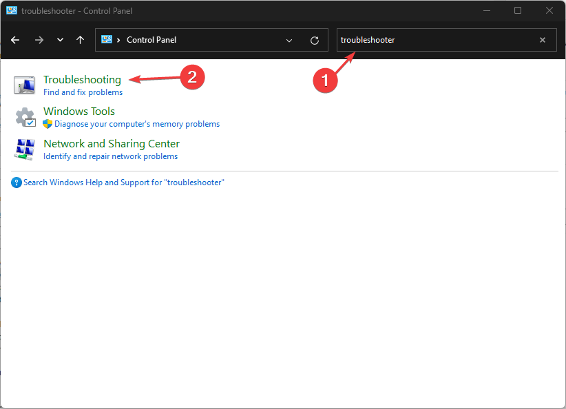The image size is (566, 409).
Task: Clear the search box with X
Action: [542, 40]
